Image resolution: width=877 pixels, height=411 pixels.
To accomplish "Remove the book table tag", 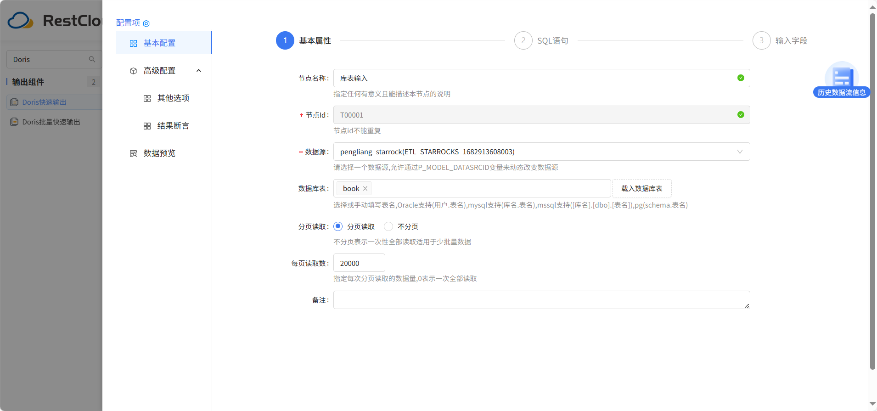I will (365, 188).
